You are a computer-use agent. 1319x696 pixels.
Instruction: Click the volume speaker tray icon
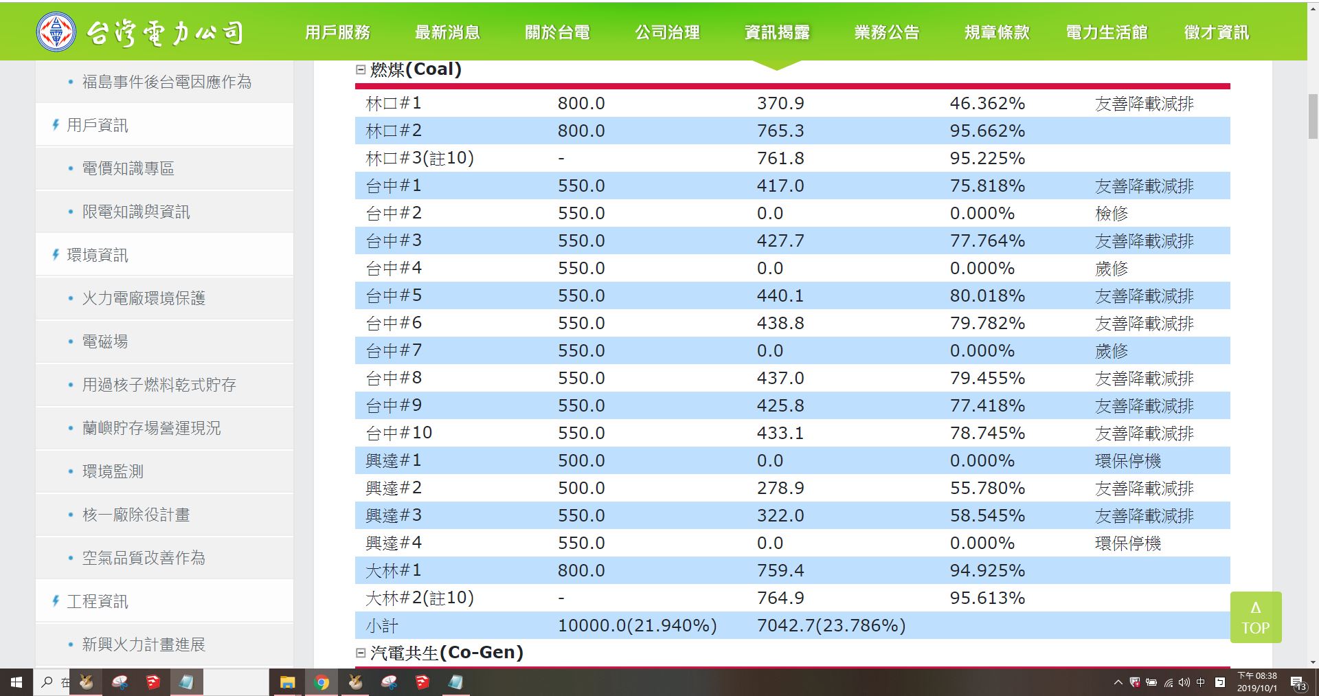(1184, 682)
